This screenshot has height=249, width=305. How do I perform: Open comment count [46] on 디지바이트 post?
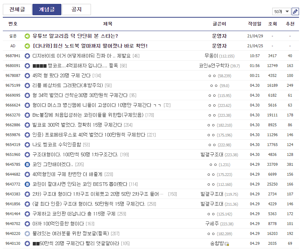pyautogui.click(x=136, y=56)
